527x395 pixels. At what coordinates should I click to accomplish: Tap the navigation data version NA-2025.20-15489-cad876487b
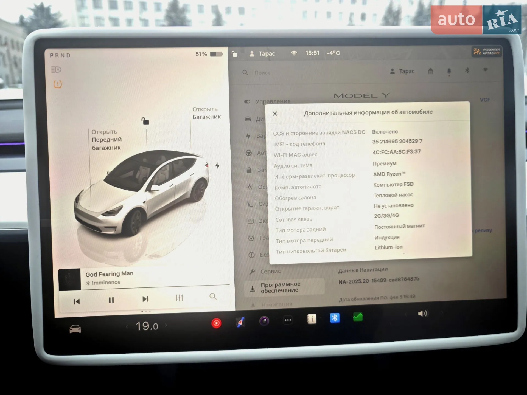(379, 280)
